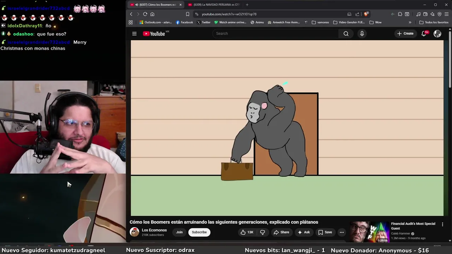This screenshot has width=452, height=254.
Task: Open browser home page
Action: coord(152,14)
